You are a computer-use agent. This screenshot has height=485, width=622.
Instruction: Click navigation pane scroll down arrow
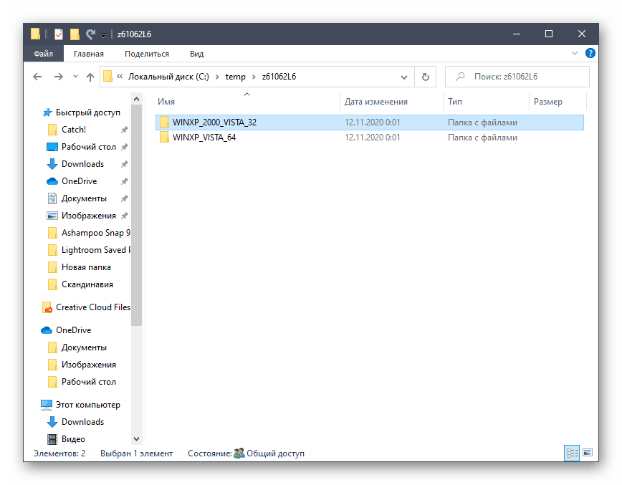click(136, 439)
